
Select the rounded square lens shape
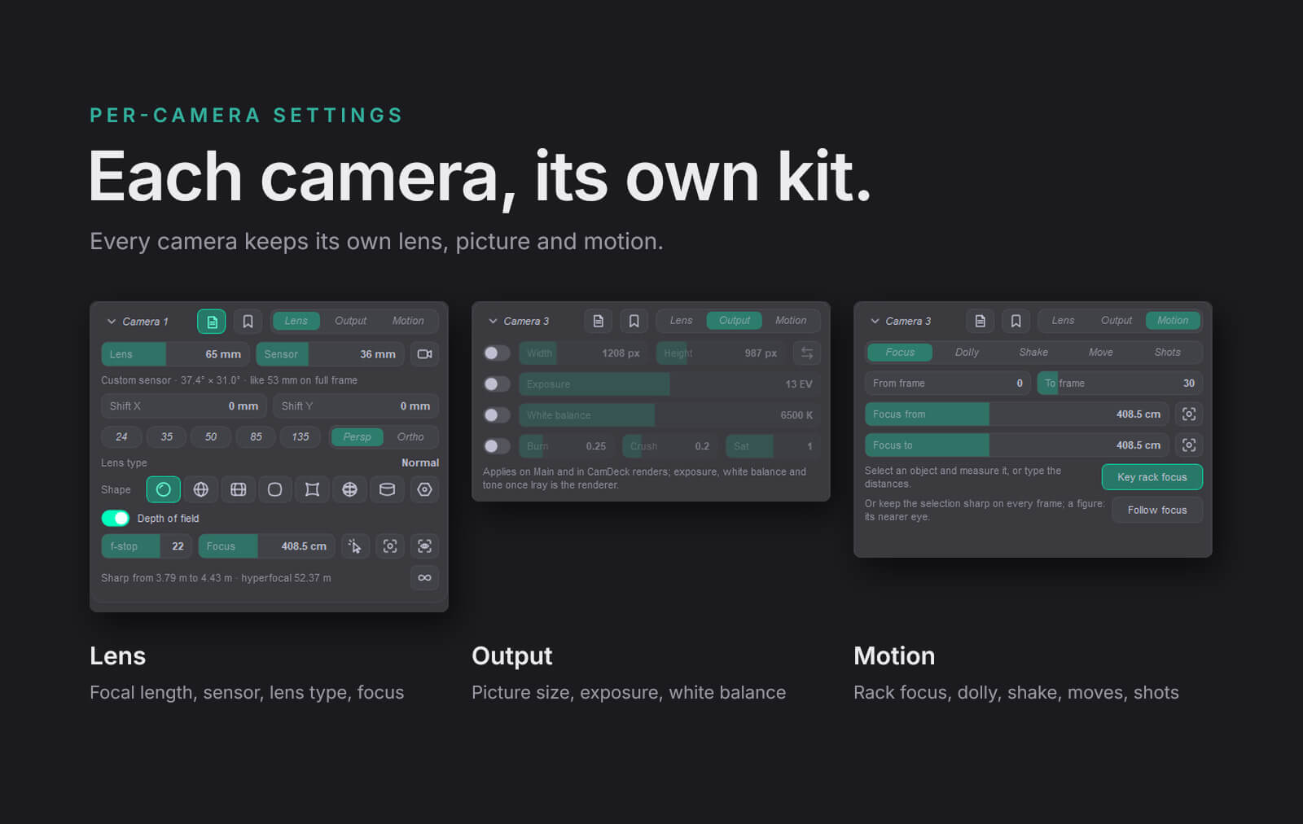click(275, 489)
